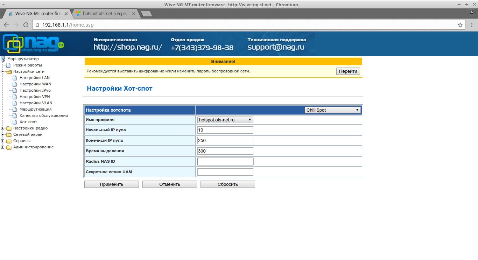The height and width of the screenshot is (260, 478).
Task: Collapse the Настройки сети tree node
Action: pyautogui.click(x=3, y=71)
